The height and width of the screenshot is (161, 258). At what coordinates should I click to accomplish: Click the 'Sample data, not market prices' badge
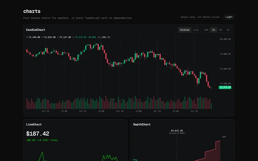click(x=200, y=17)
